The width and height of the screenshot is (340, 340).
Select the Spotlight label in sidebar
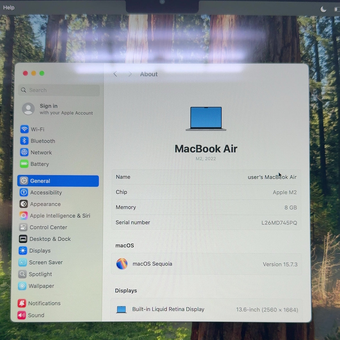41,274
